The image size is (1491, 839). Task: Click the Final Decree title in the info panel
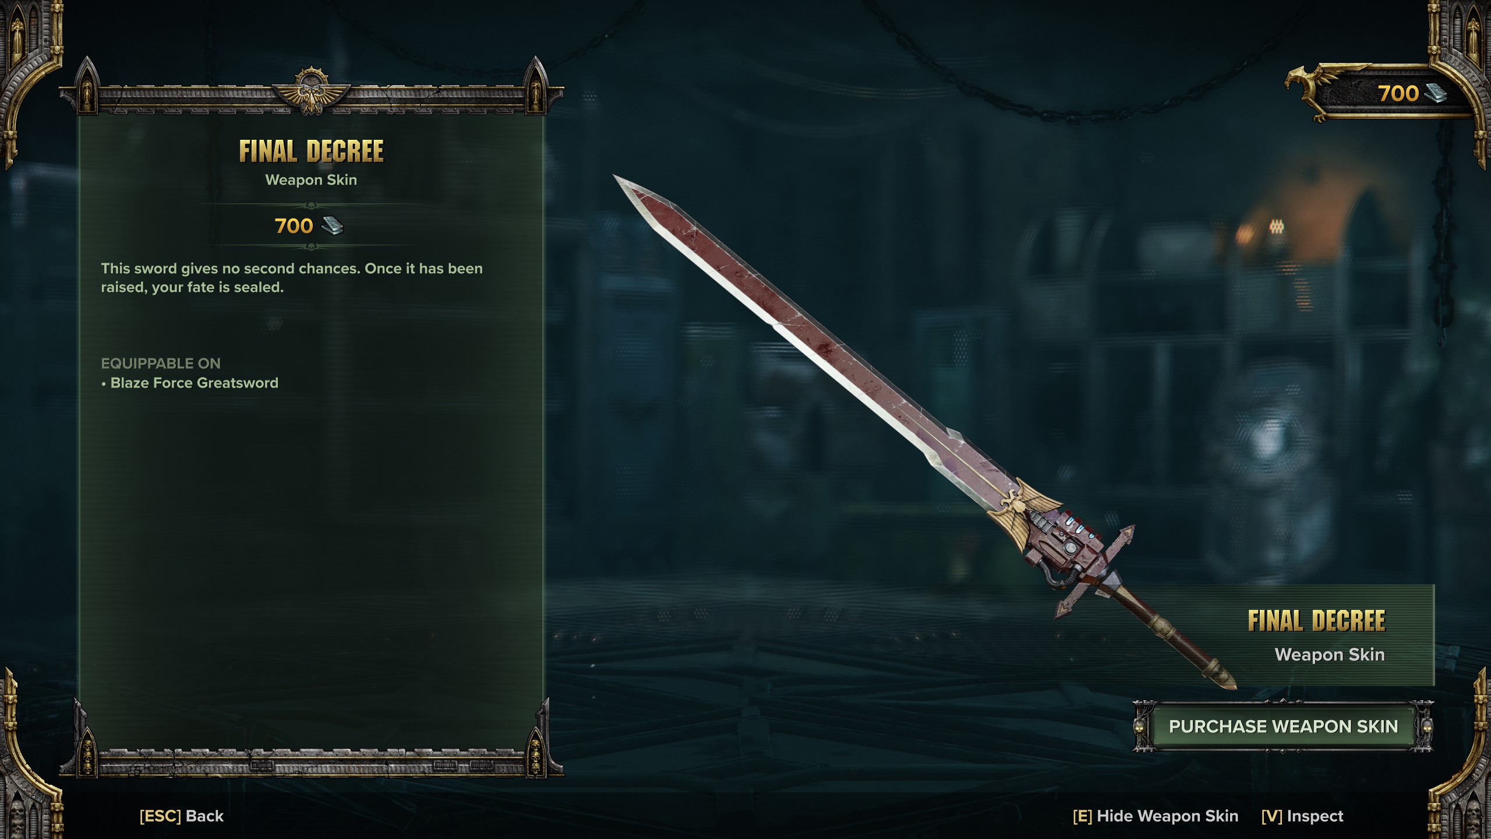(311, 151)
